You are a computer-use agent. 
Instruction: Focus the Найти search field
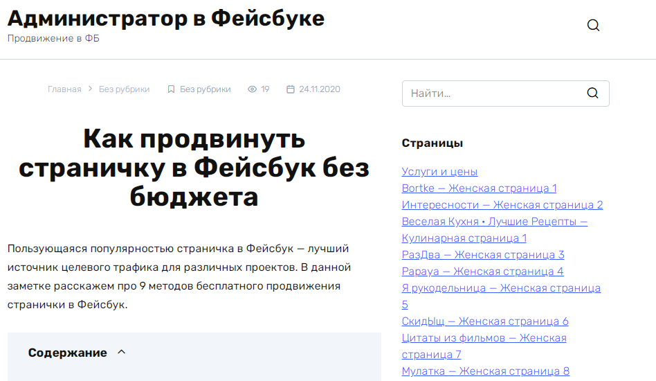pos(505,94)
